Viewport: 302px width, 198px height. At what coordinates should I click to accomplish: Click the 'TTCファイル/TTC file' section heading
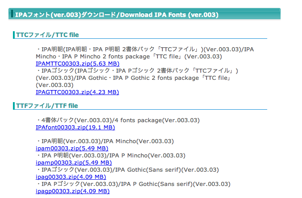tap(47, 35)
